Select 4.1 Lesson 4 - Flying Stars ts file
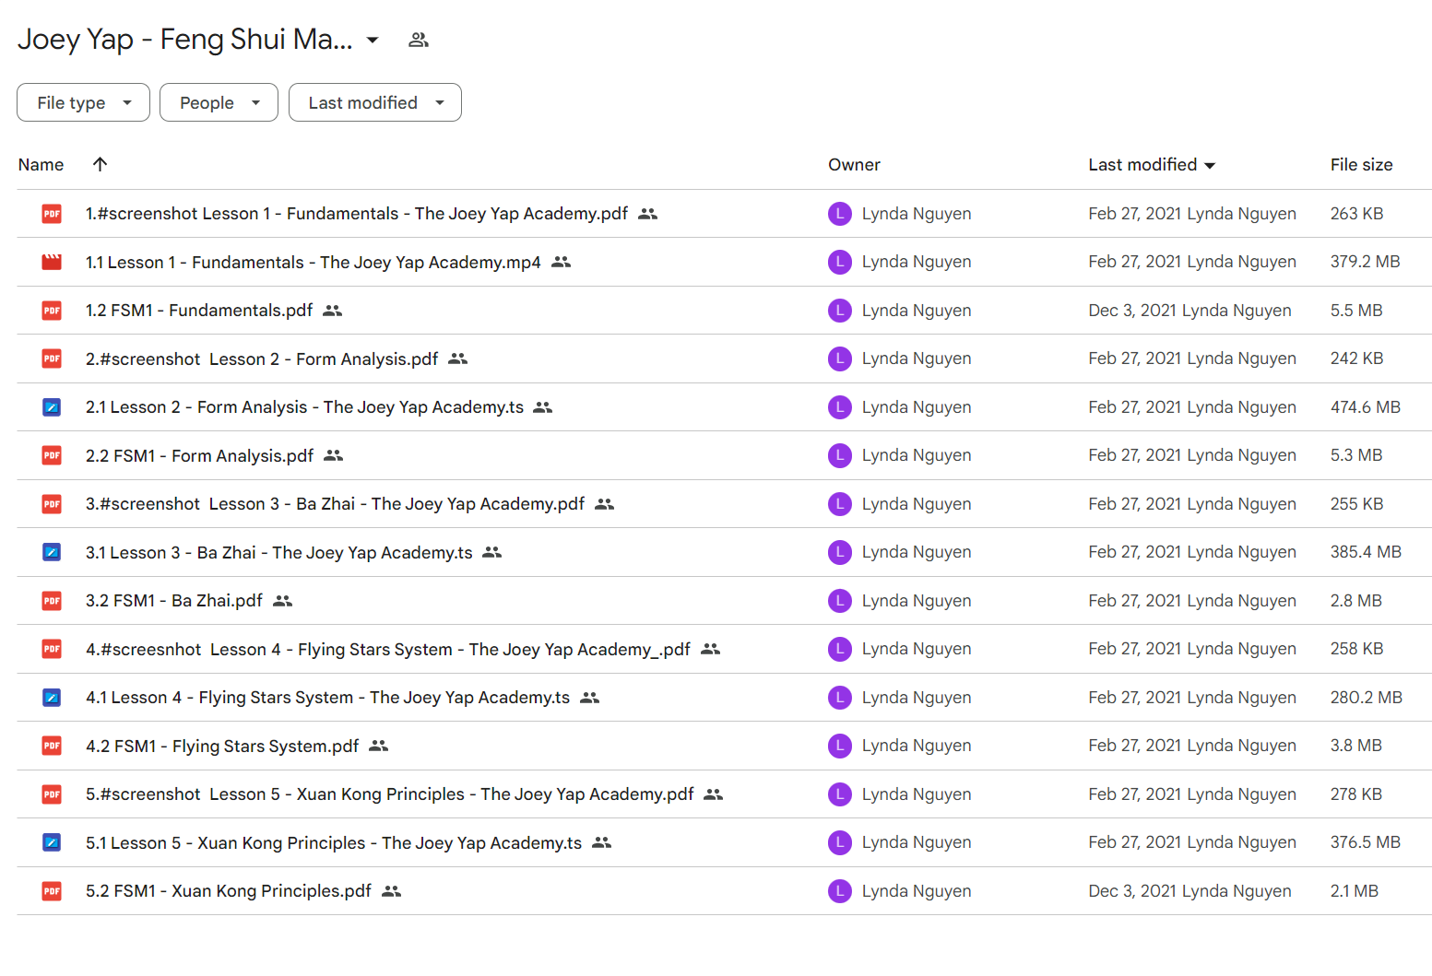Image resolution: width=1432 pixels, height=976 pixels. pyautogui.click(x=328, y=698)
